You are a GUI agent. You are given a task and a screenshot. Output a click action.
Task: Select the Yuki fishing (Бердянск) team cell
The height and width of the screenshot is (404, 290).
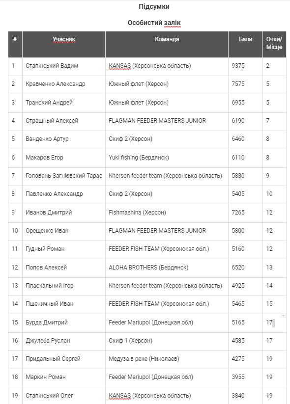pyautogui.click(x=167, y=158)
